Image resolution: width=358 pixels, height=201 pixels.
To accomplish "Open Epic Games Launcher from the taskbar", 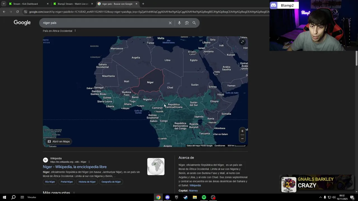I will 176,197.
